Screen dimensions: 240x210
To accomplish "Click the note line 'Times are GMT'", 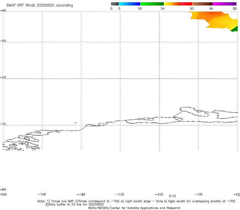I will 63,201.
